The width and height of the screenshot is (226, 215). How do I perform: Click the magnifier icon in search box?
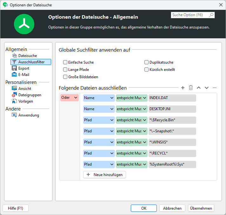[x=211, y=15]
